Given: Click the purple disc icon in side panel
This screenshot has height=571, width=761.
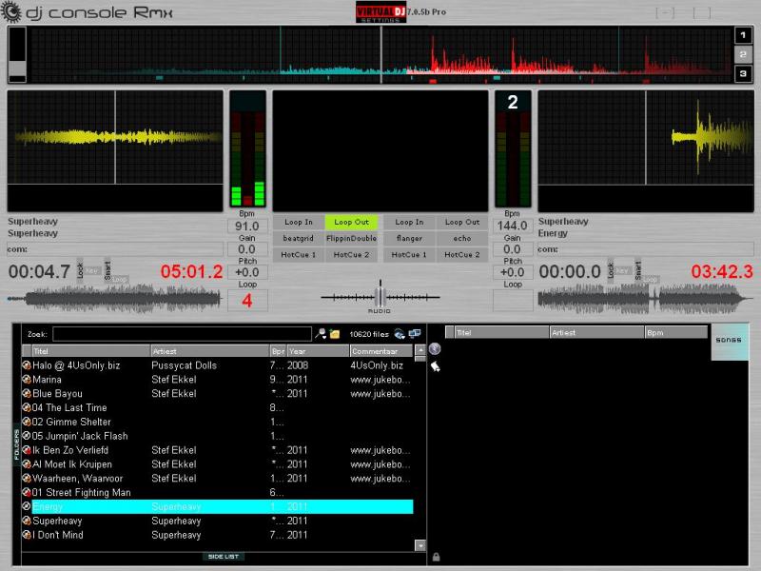Looking at the screenshot, I should point(435,348).
